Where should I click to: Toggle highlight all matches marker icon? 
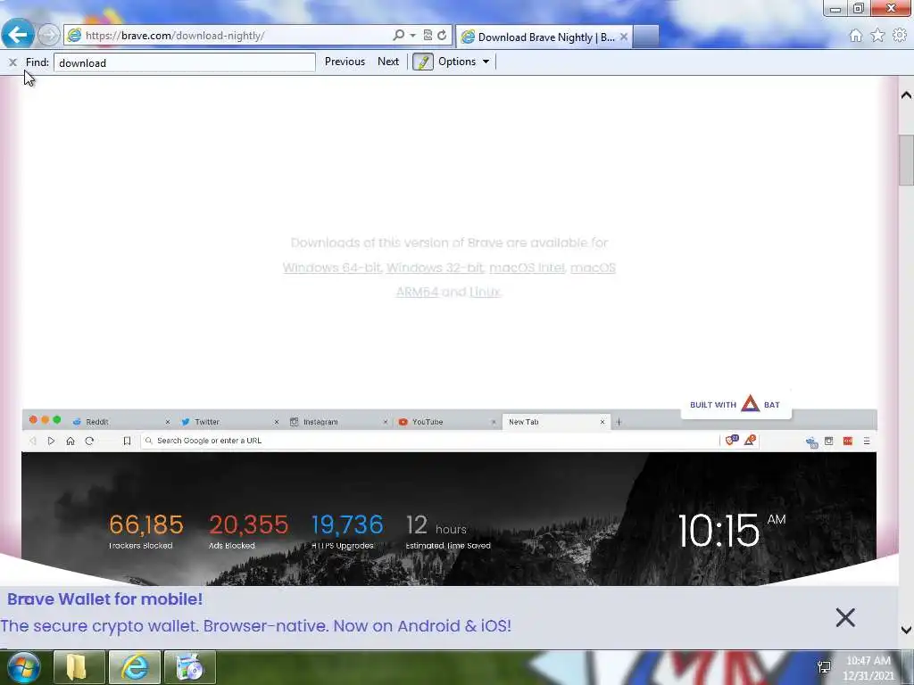423,62
